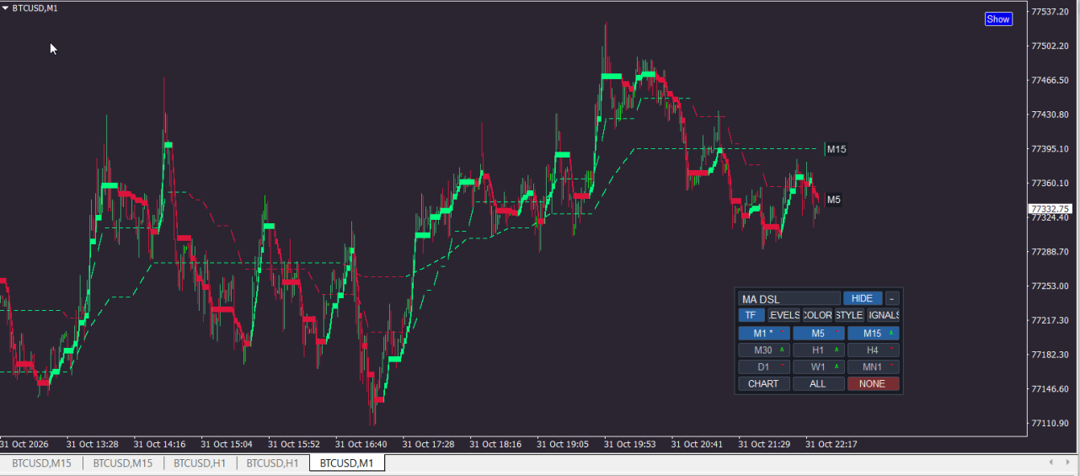Click the 31 Oct 13:28 time axis label
Screen dimensions: 1080x476
(92, 444)
